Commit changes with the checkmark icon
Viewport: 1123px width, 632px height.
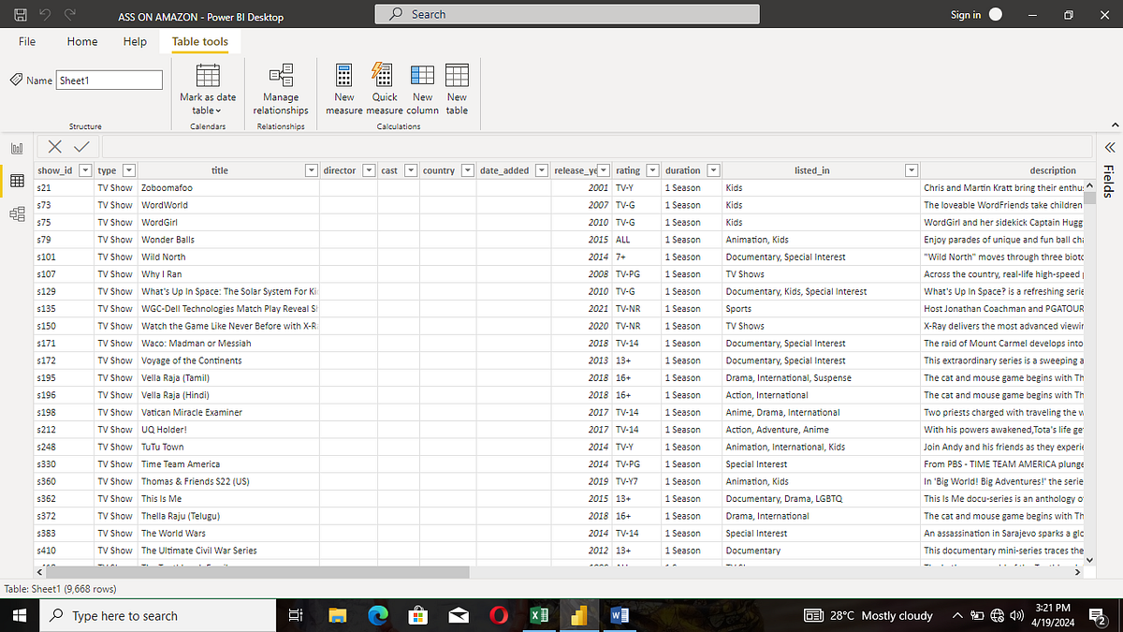(x=80, y=147)
